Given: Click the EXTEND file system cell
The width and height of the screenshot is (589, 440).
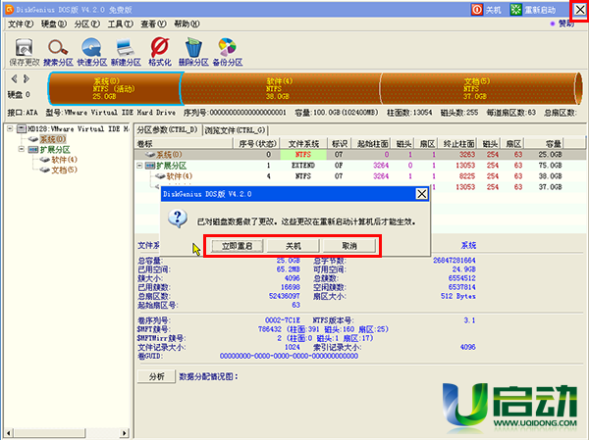Looking at the screenshot, I should click(303, 166).
